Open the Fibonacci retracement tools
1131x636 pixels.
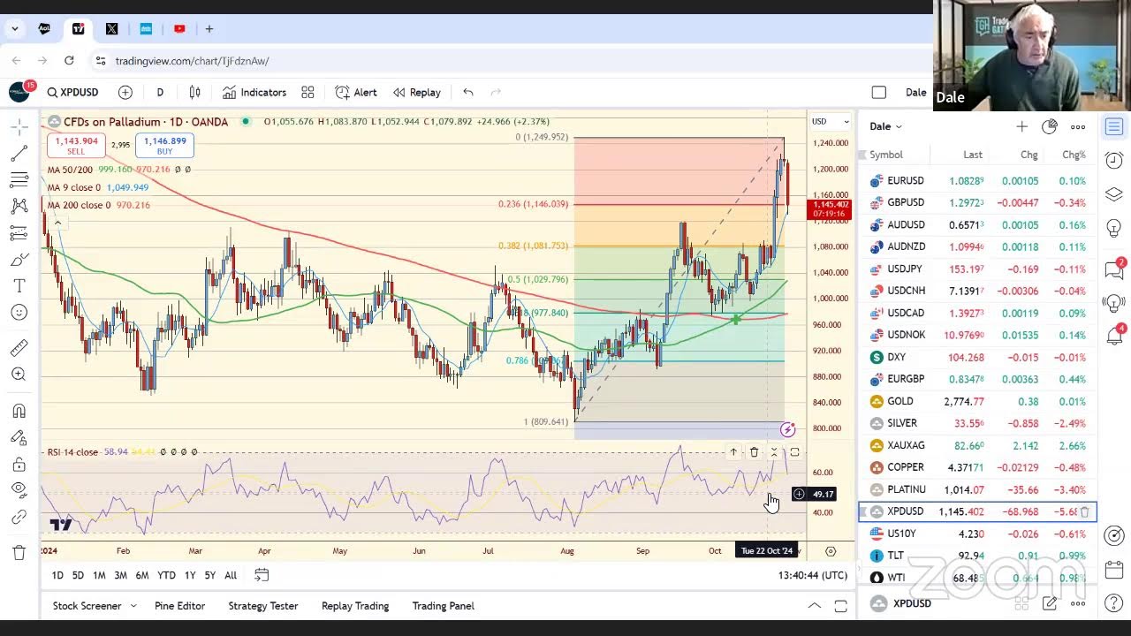[19, 180]
